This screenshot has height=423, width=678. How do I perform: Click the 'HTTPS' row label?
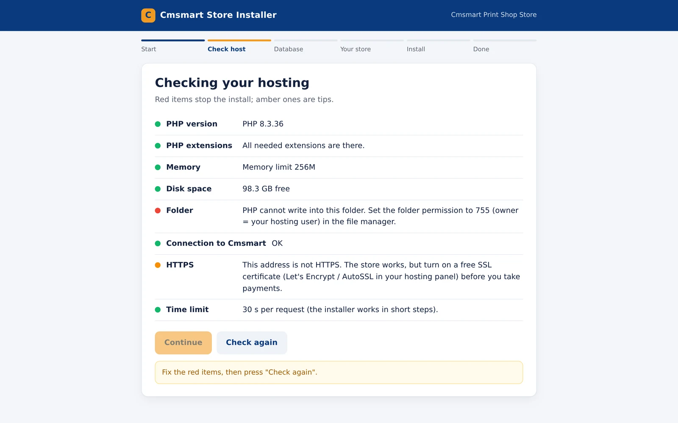click(180, 265)
